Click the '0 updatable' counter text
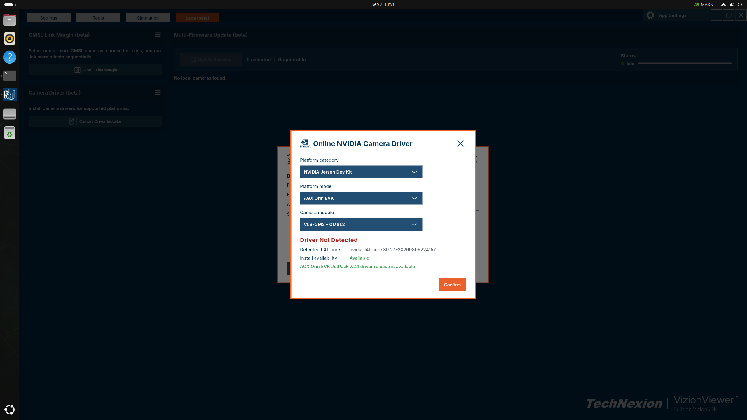The image size is (747, 420). 292,60
